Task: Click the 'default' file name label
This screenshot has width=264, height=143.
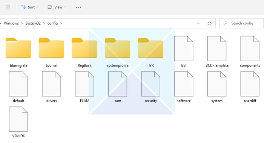Action: 18,101
